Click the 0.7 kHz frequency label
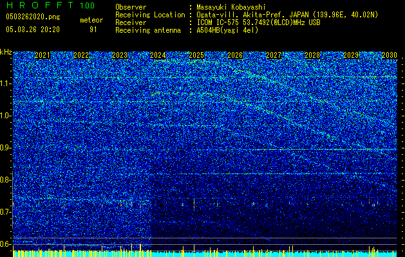Screen dimensions: 405x257 [5, 212]
